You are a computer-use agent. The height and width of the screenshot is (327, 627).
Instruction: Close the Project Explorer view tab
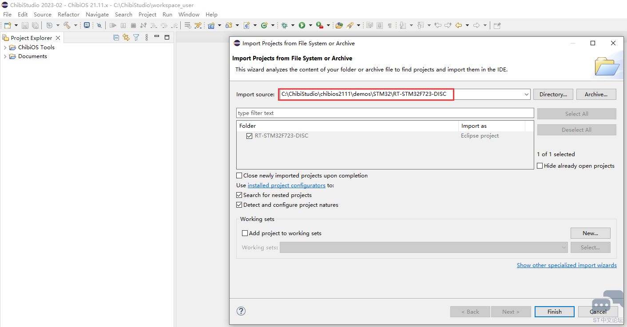coord(58,38)
